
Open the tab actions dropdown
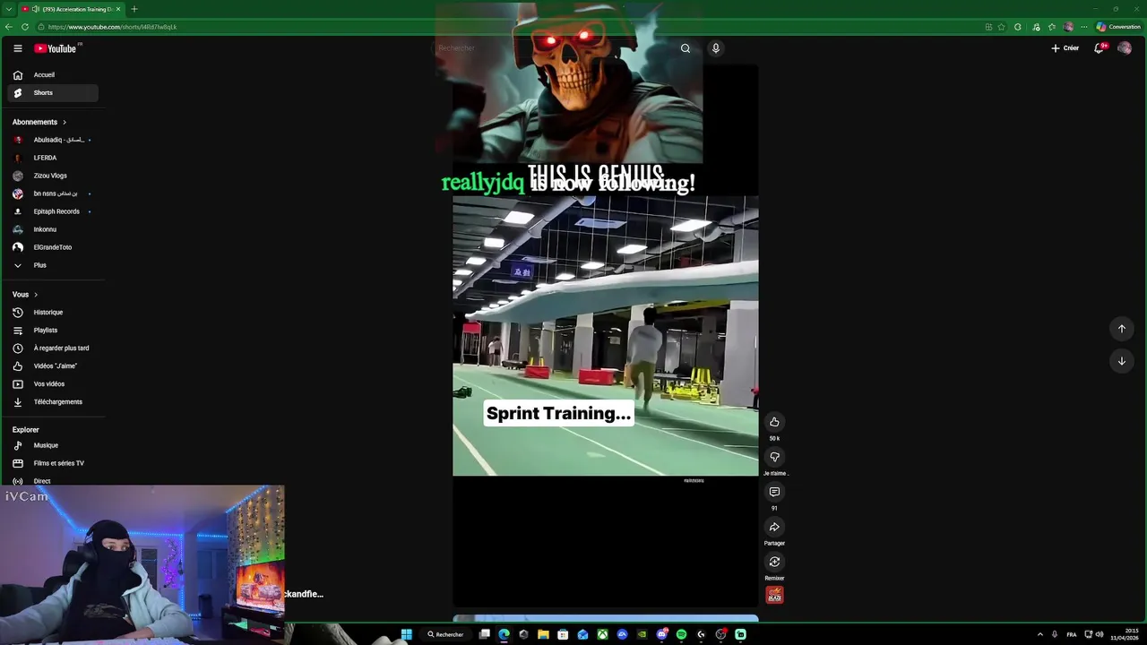click(8, 9)
